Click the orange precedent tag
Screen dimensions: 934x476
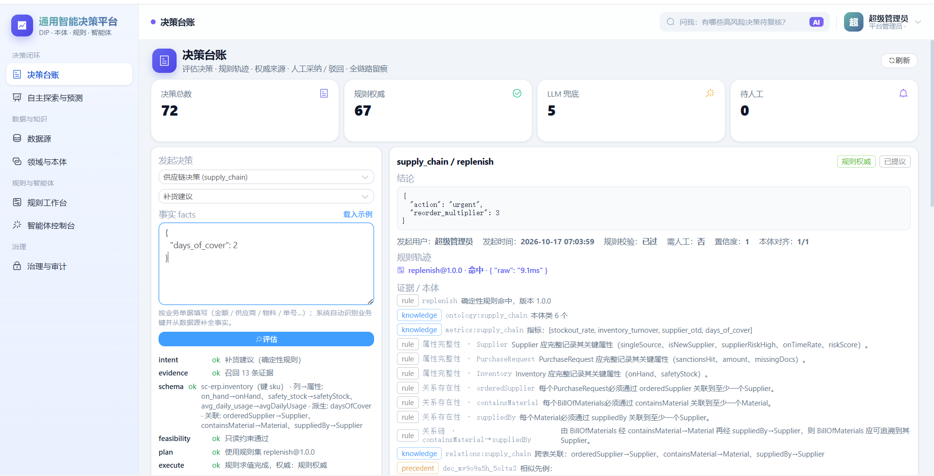click(418, 468)
